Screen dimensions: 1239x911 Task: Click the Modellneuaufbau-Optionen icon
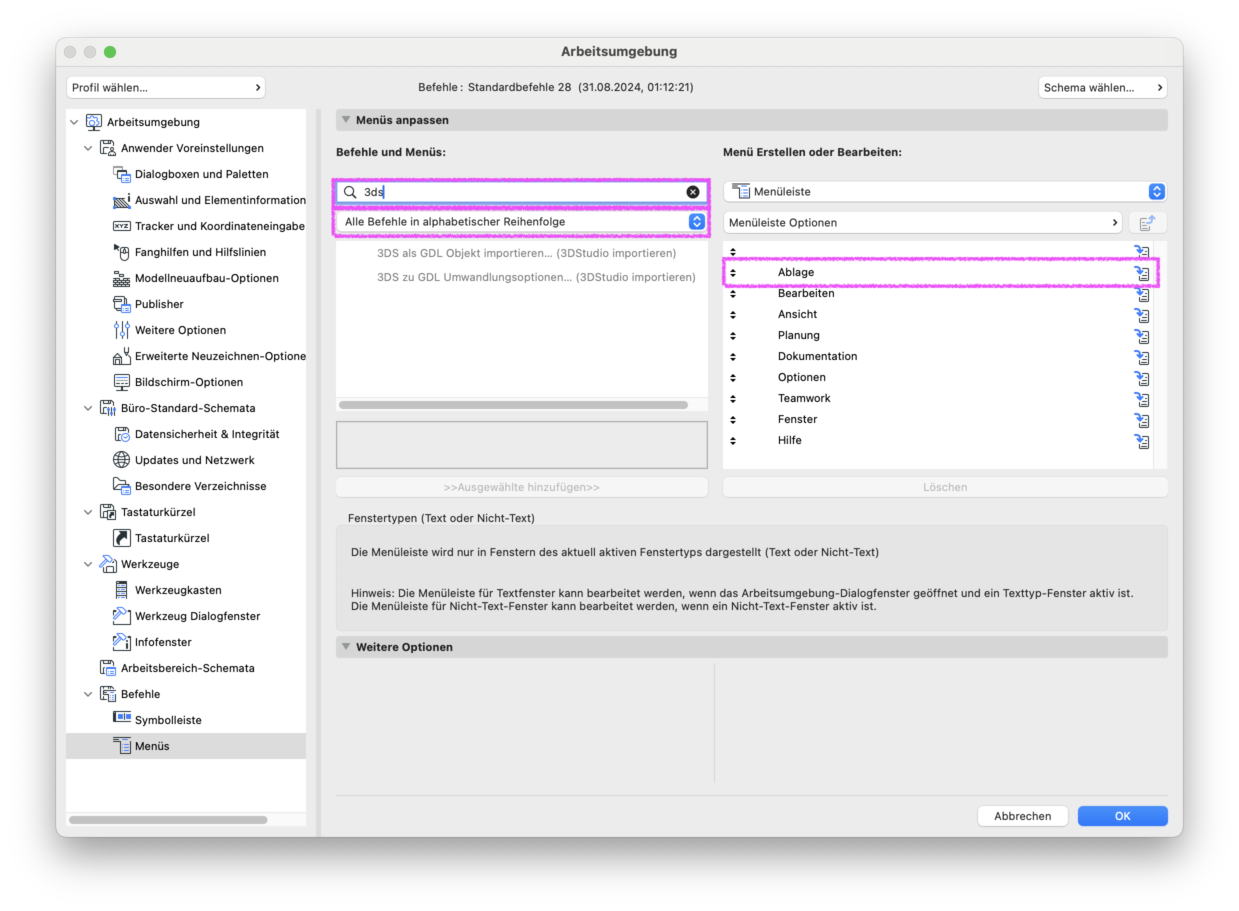tap(121, 278)
